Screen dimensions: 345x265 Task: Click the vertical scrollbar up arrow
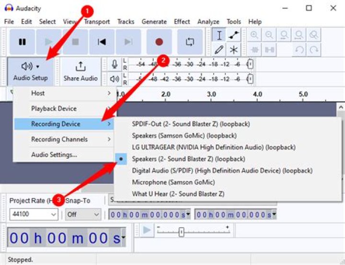tap(341, 108)
